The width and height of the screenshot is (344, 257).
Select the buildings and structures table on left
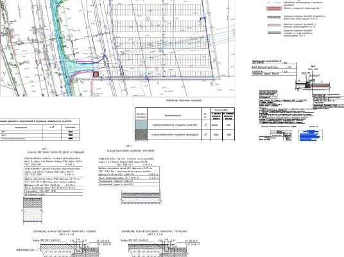click(x=40, y=130)
